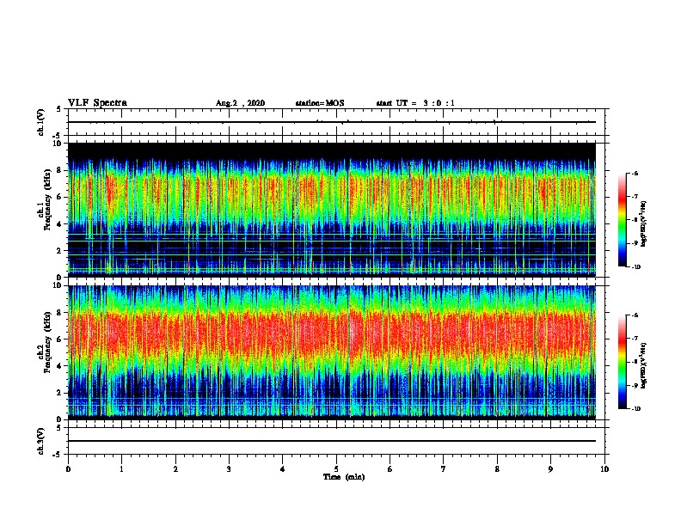This screenshot has height=526, width=681.
Task: Click the ch.1 voltage waveform trace
Action: [332, 122]
